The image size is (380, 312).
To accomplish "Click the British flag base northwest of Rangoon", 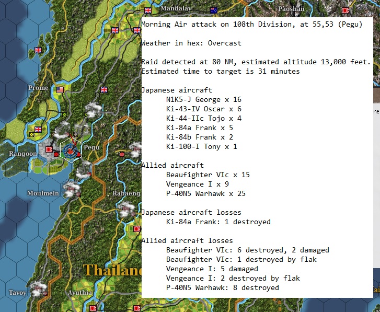I will coord(38,130).
